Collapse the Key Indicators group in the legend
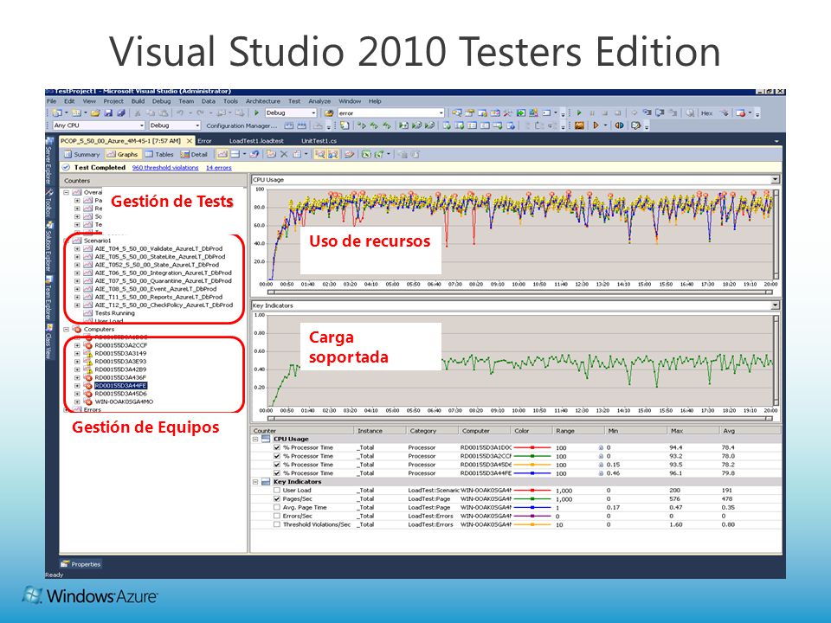The height and width of the screenshot is (623, 831). click(x=255, y=482)
